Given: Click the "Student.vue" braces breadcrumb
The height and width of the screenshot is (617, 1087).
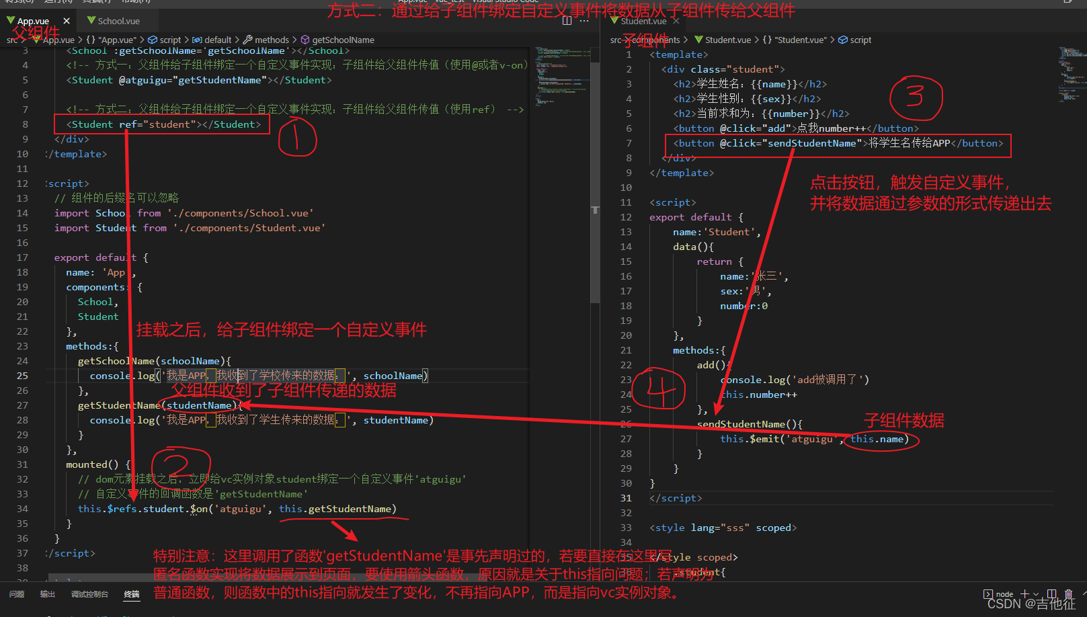Looking at the screenshot, I should pos(795,40).
